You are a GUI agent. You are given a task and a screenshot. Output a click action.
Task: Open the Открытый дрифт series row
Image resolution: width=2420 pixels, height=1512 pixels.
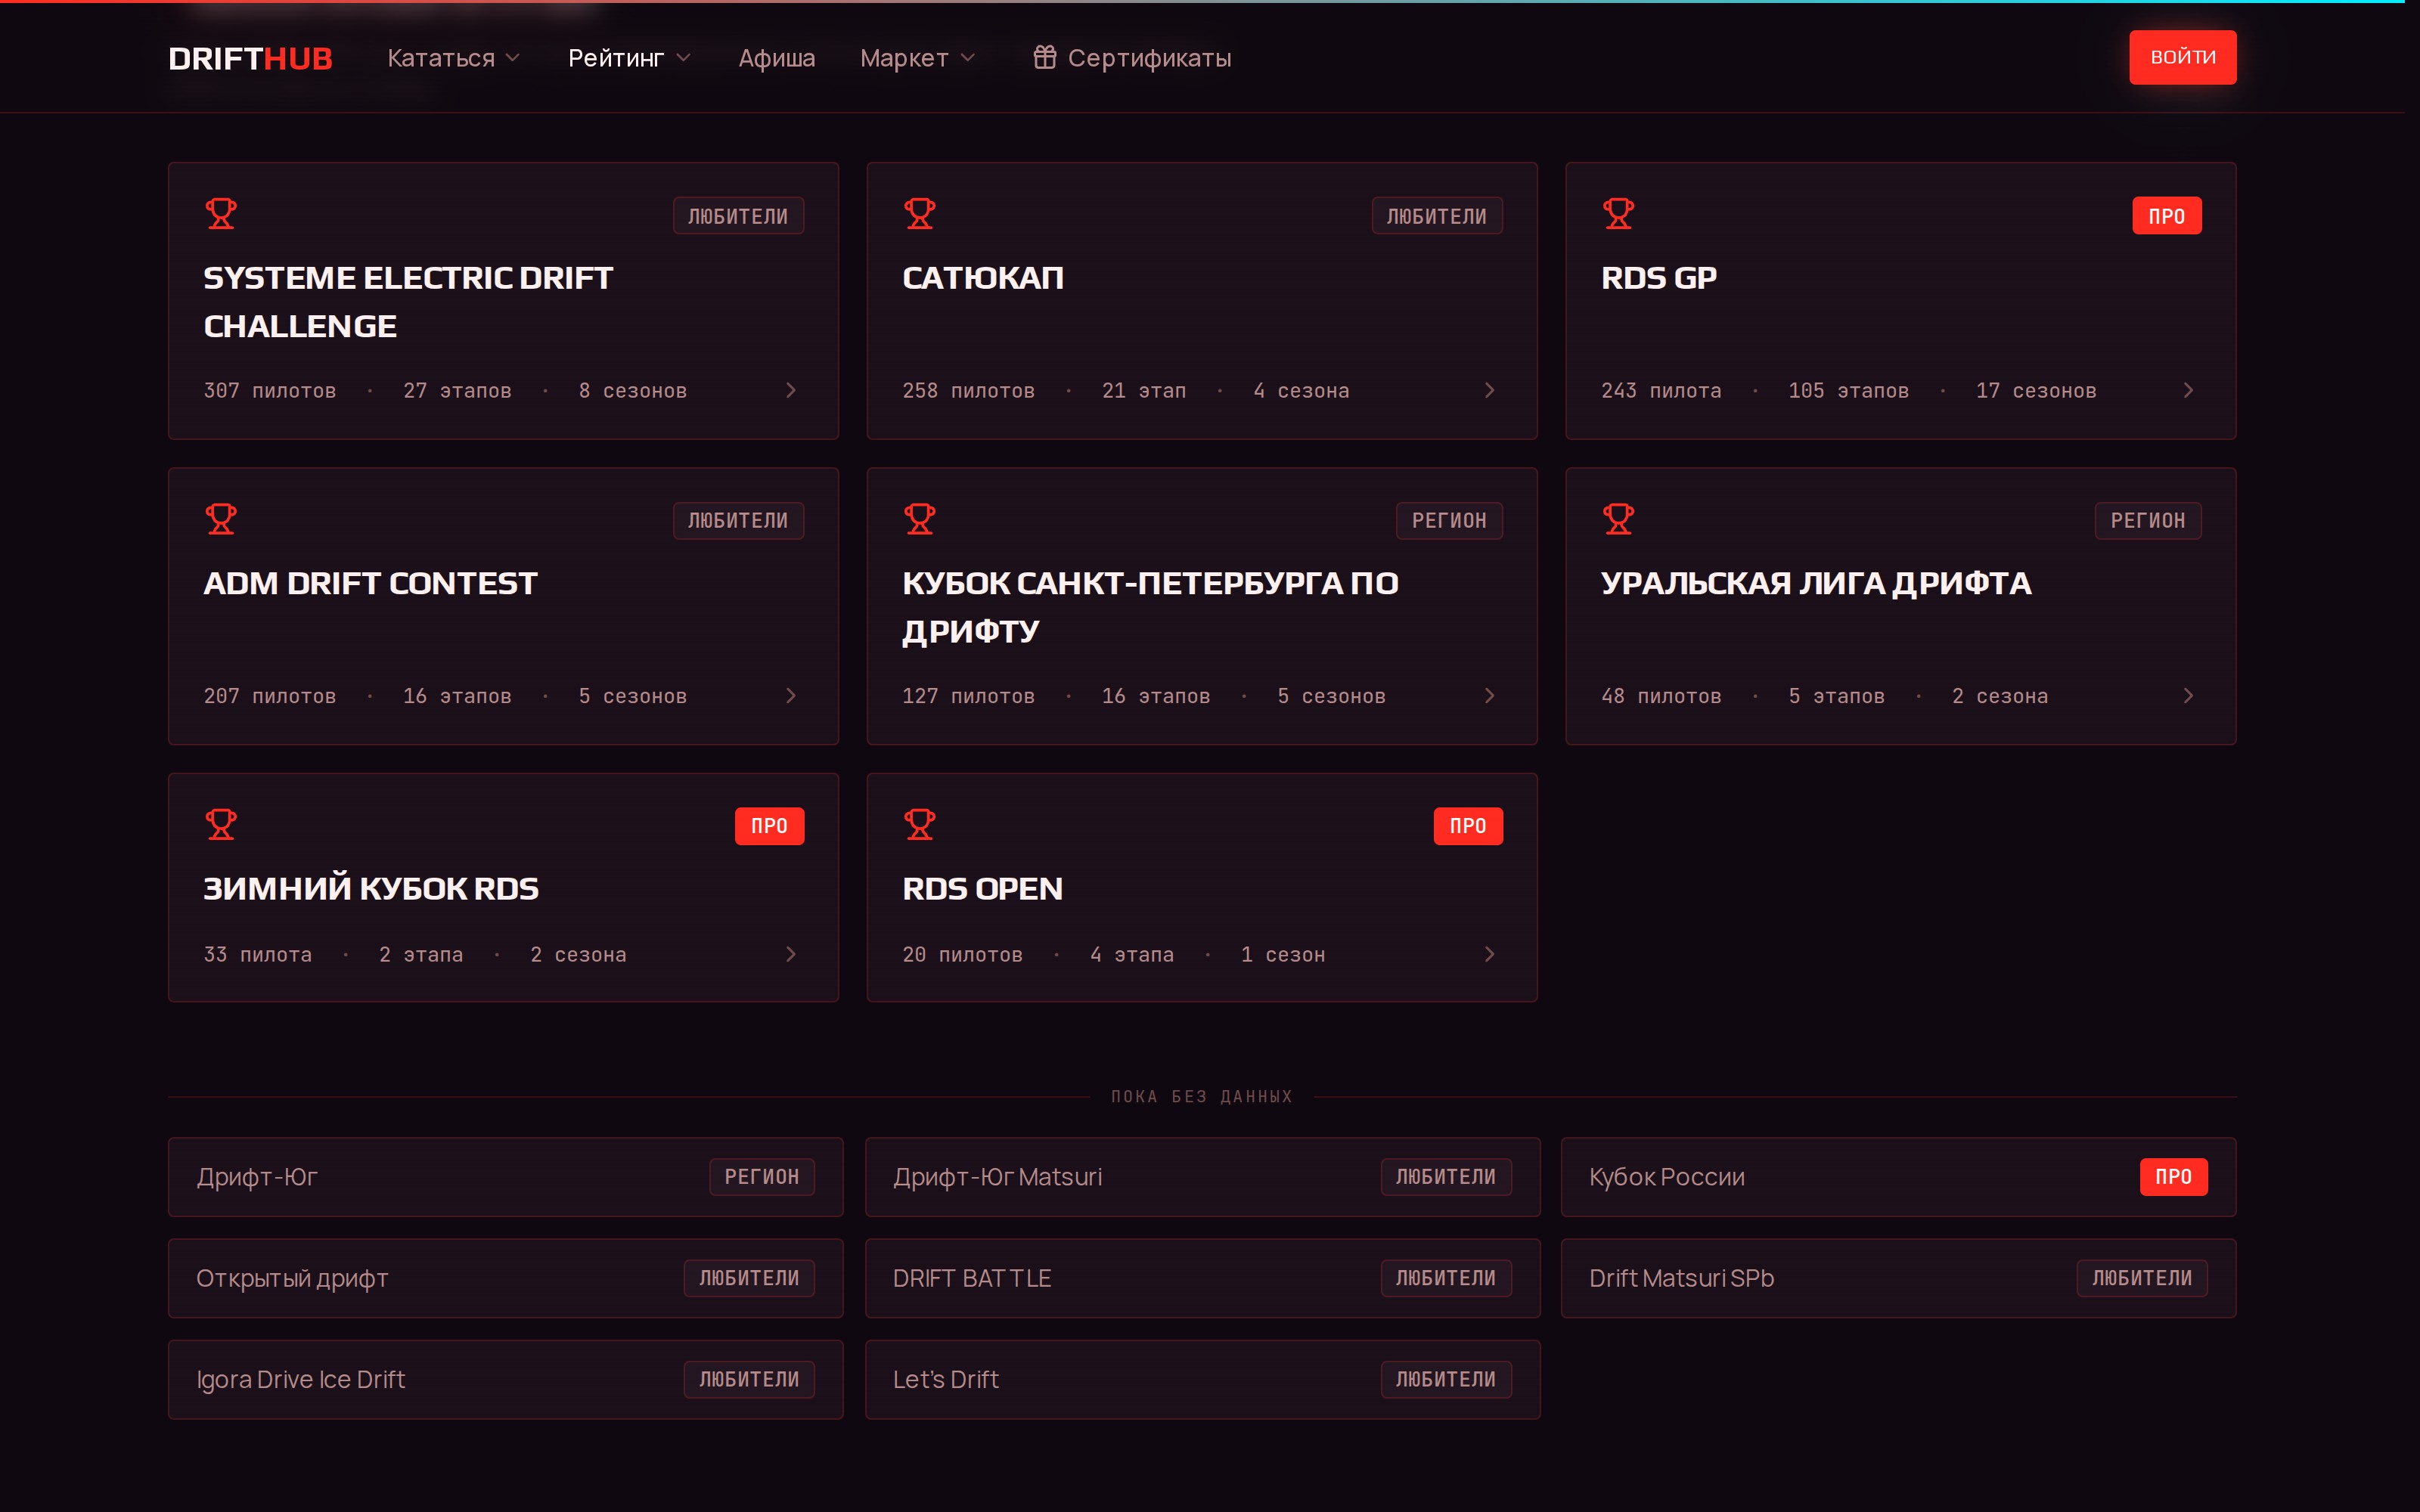[505, 1278]
